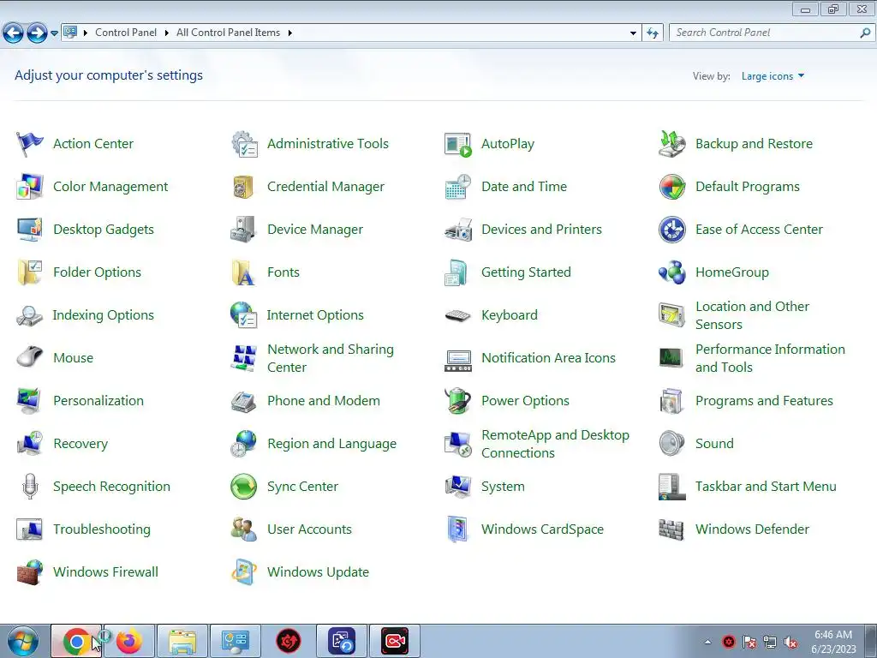Click the Desktop Gadgets icon
Image resolution: width=877 pixels, height=658 pixels.
coord(30,230)
